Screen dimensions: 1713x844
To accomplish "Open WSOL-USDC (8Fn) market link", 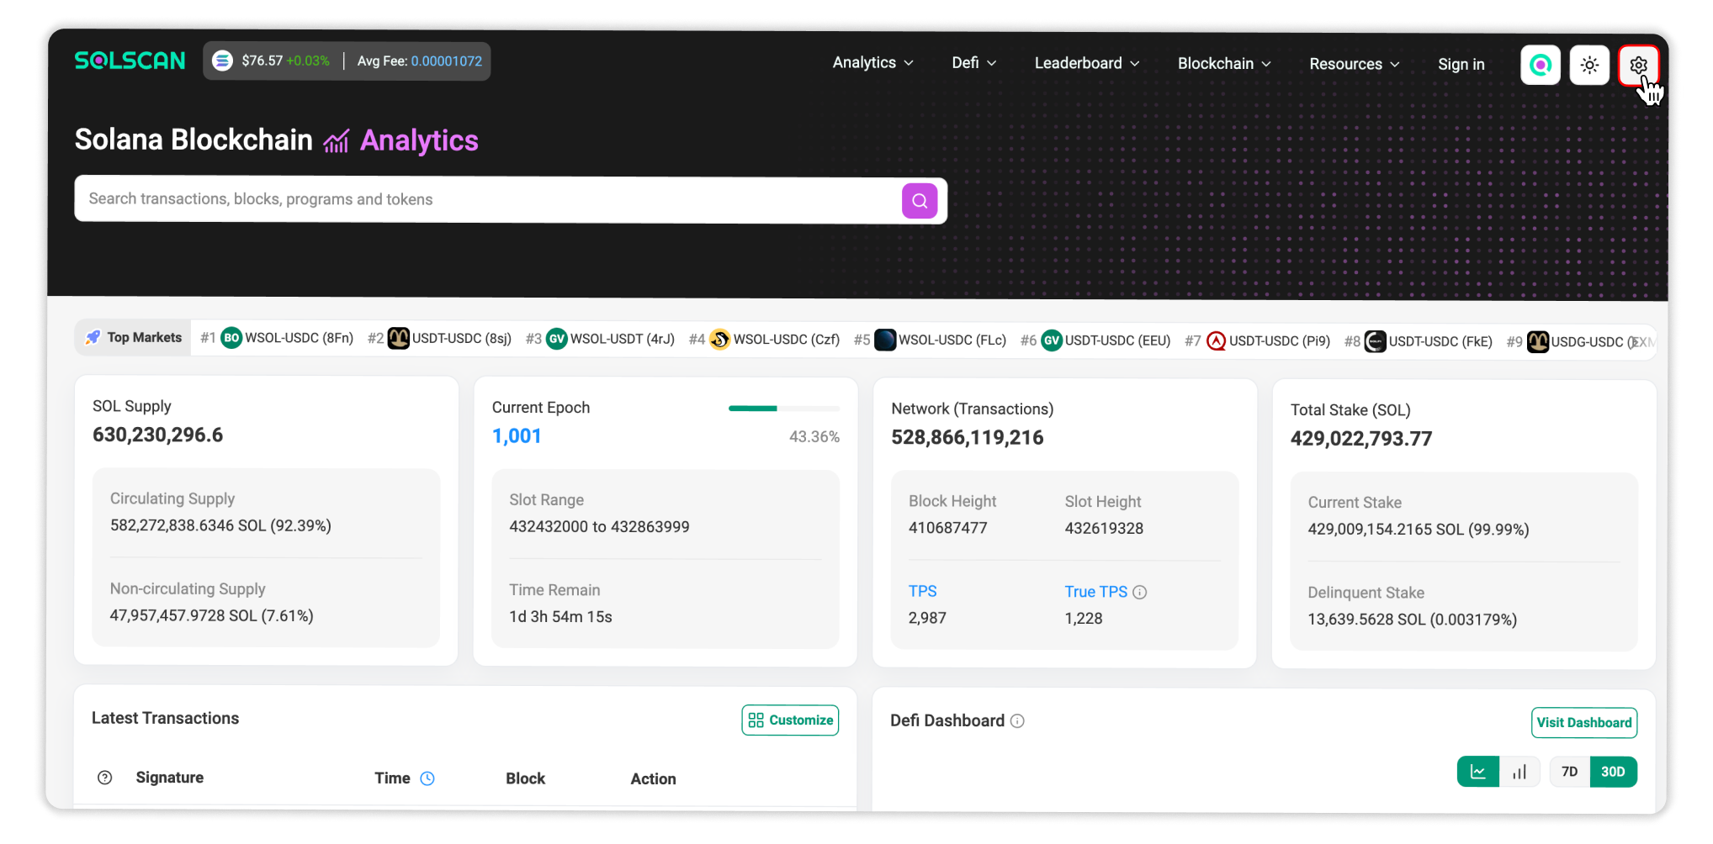I will pyautogui.click(x=300, y=338).
